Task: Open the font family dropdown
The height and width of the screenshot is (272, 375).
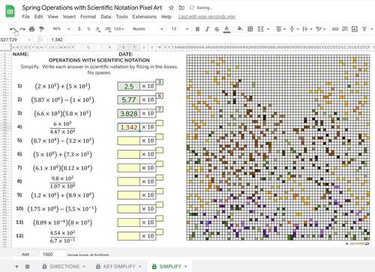Action: click(x=148, y=29)
